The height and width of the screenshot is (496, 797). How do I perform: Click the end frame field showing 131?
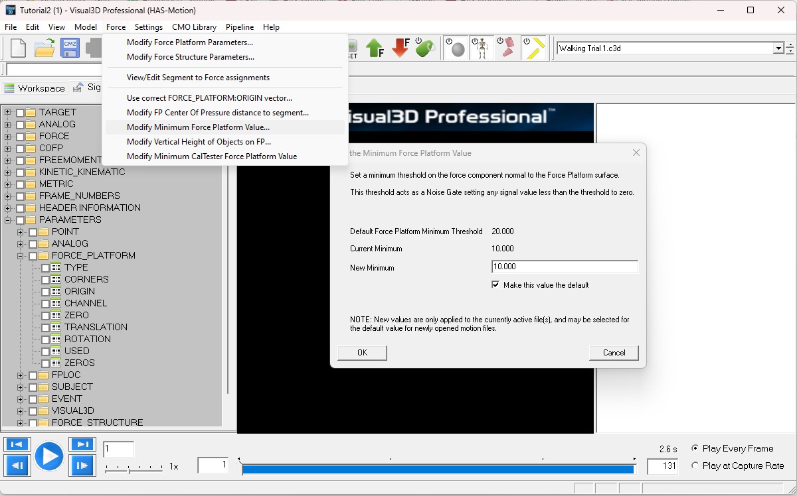click(663, 466)
